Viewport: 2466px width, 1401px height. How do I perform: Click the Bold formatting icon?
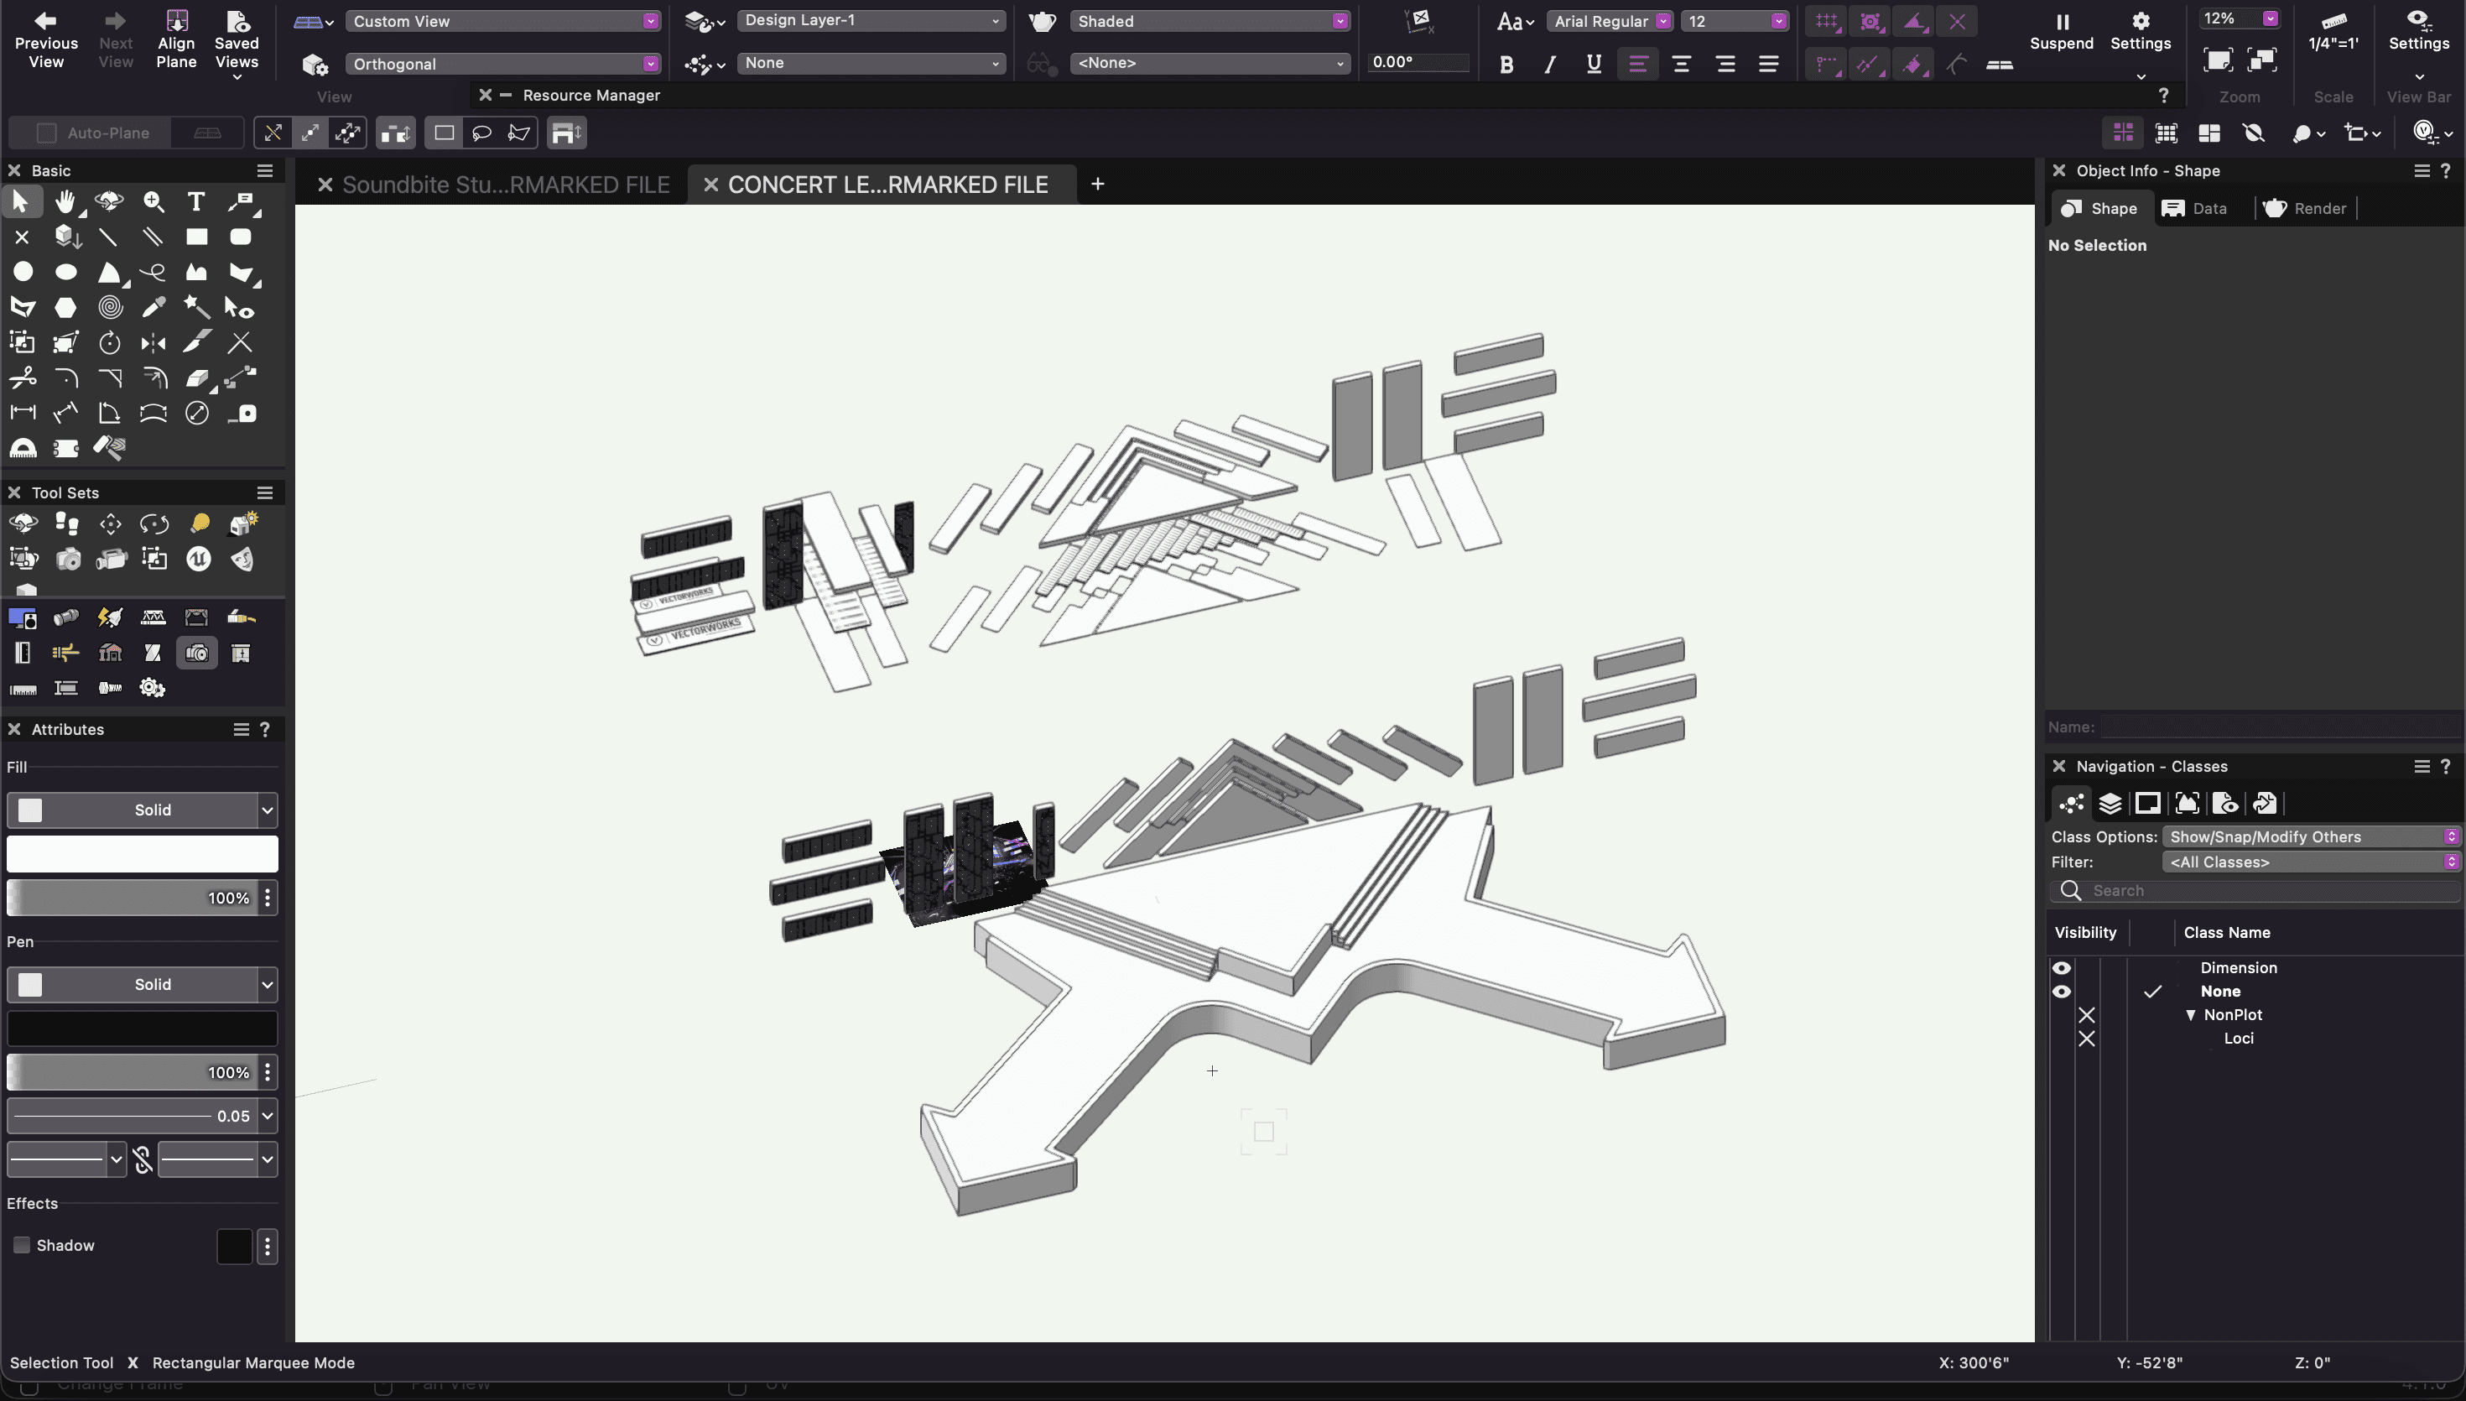(1506, 65)
